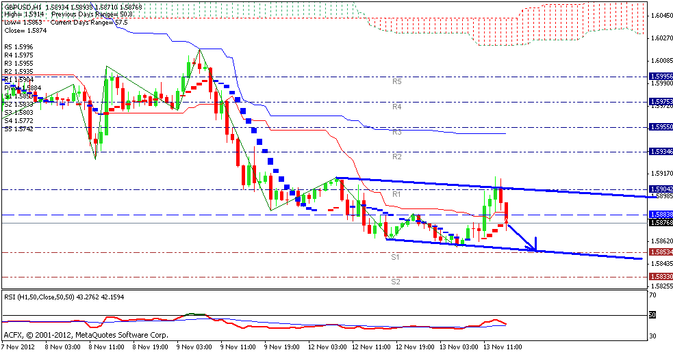Select the S2 support label
Image resolution: width=673 pixels, height=352 pixels.
(396, 282)
